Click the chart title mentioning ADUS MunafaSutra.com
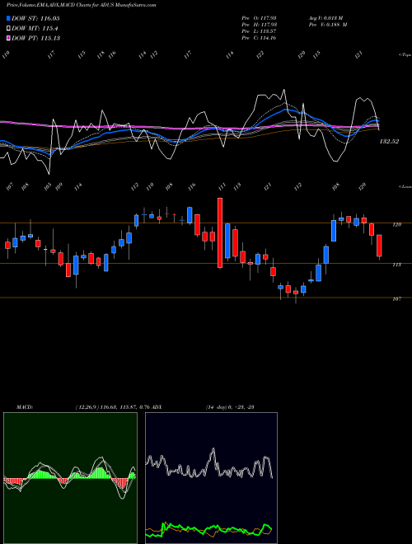The image size is (412, 544). click(x=82, y=5)
